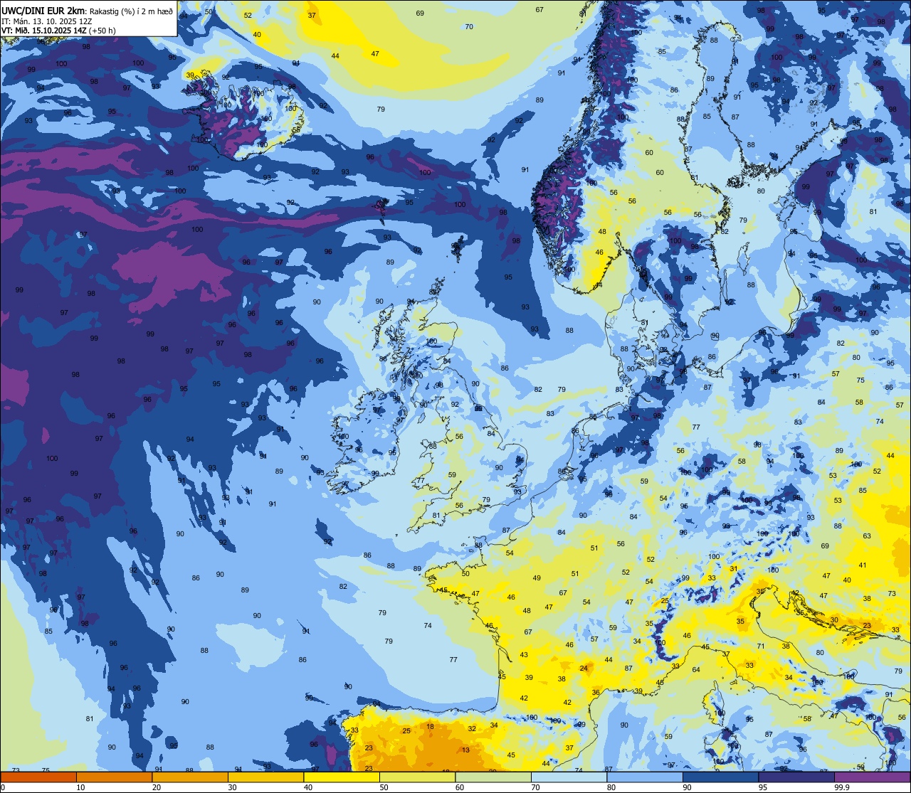Click the value '49' in northern France
The height and width of the screenshot is (793, 911).
click(x=537, y=578)
